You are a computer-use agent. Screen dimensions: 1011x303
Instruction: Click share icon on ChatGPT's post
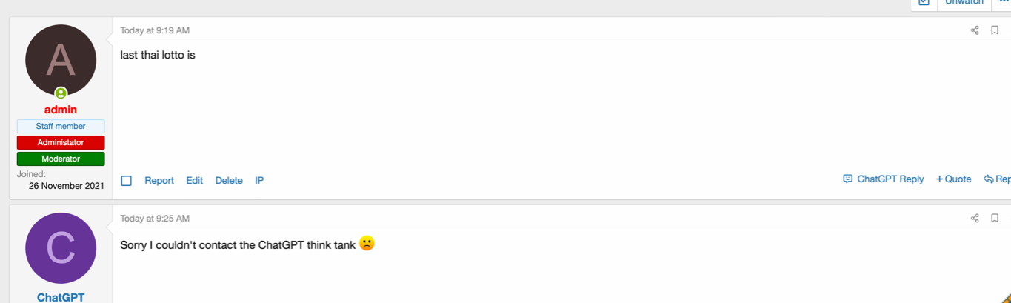pos(975,219)
